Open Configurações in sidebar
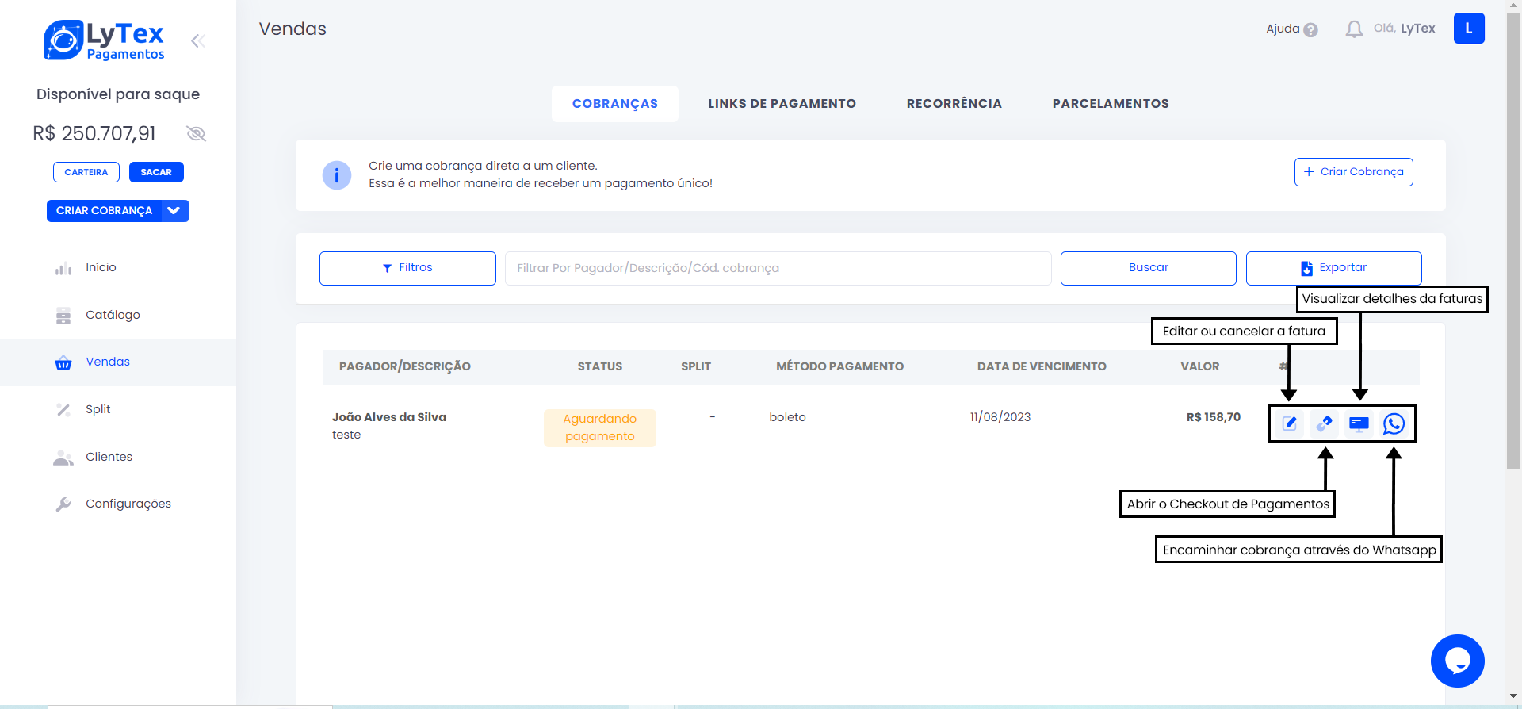Image resolution: width=1522 pixels, height=709 pixels. click(128, 504)
